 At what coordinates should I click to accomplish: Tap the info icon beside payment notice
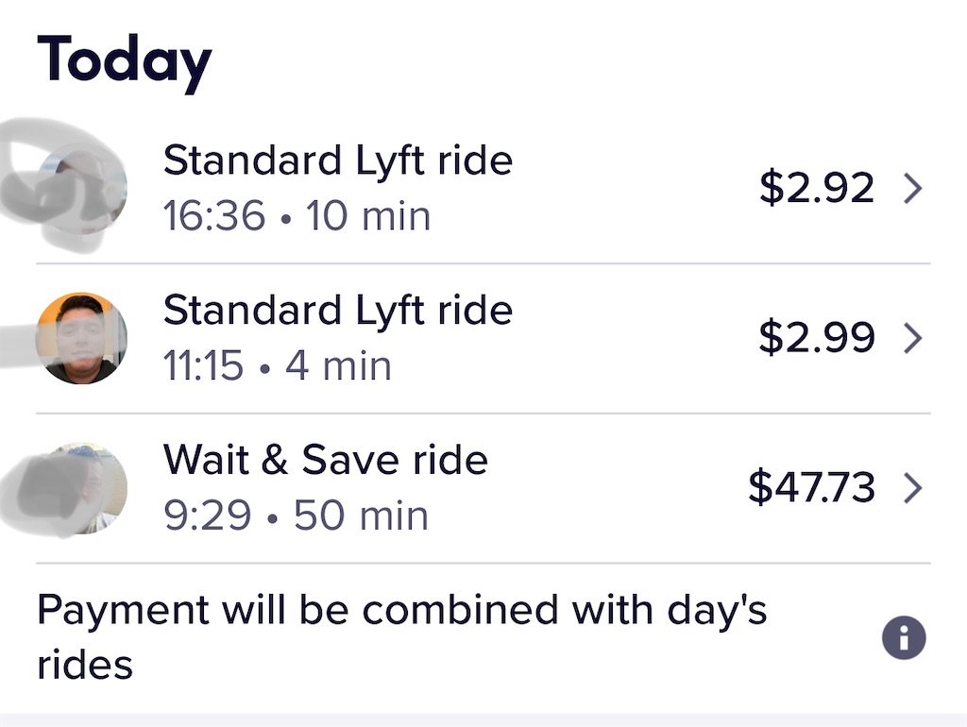[x=904, y=637]
